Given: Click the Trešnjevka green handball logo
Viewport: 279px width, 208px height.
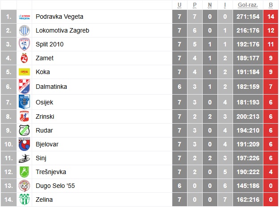Looking at the screenshot, I should [24, 172].
